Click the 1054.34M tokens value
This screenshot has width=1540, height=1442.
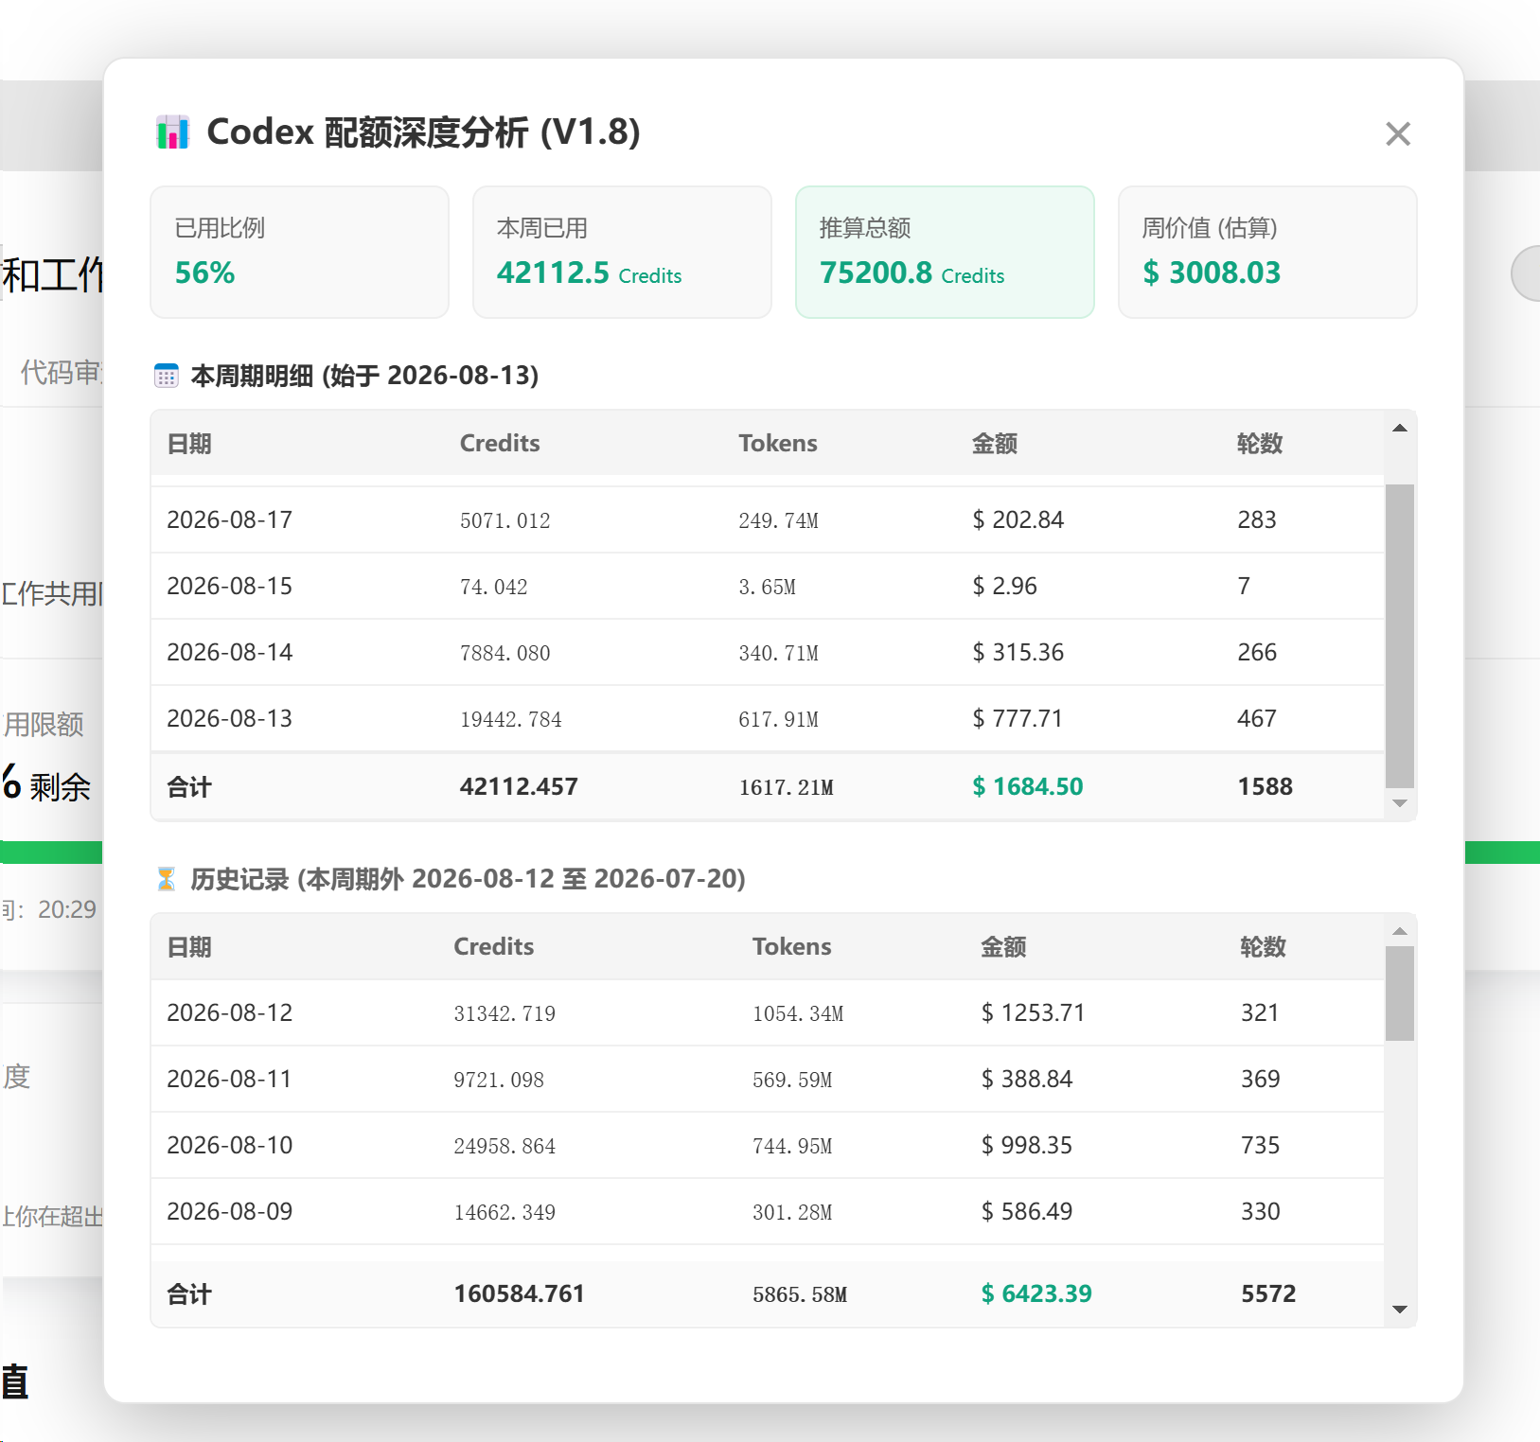(x=798, y=1013)
